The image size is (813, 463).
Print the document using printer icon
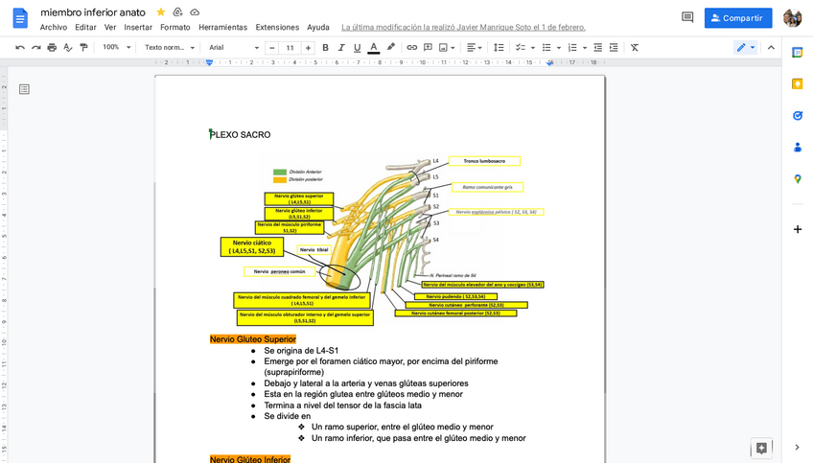pos(52,47)
